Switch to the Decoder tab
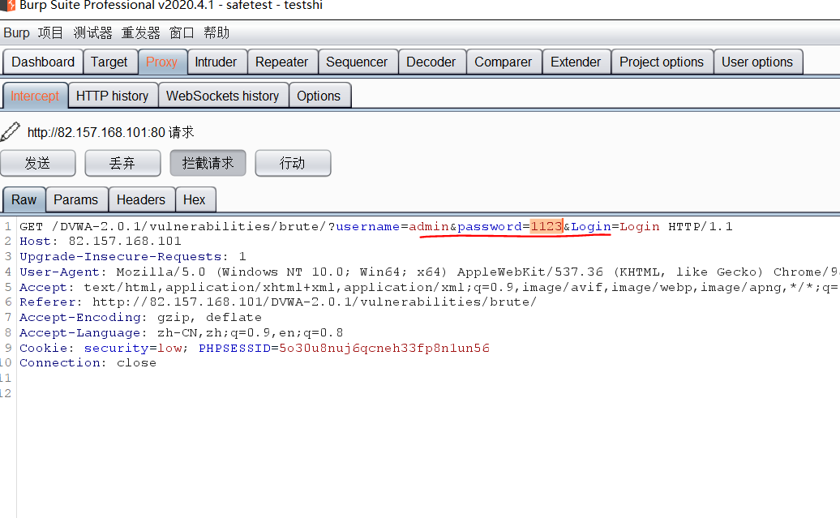Screen dimensions: 840x518 point(431,62)
